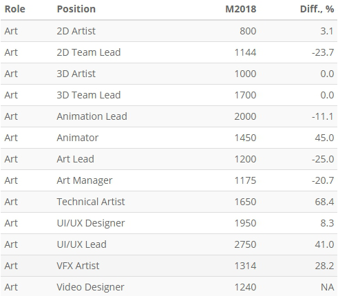Select the UI/UX Lead row

click(169, 244)
